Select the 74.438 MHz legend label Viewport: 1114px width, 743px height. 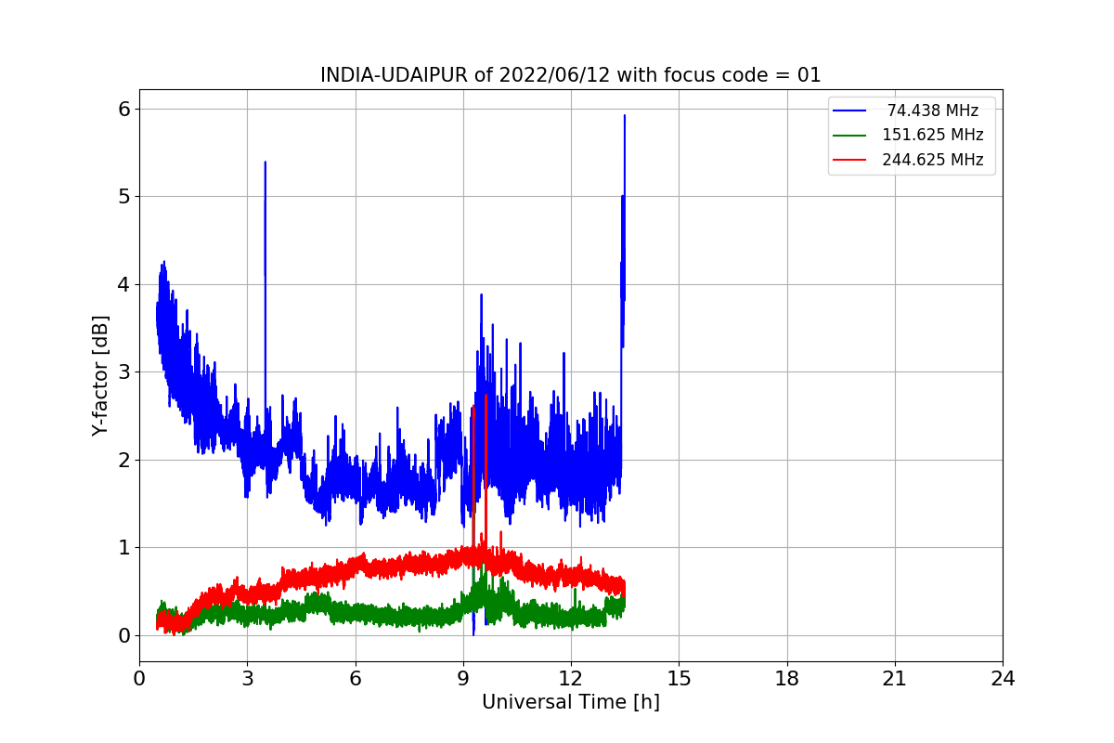pos(933,111)
